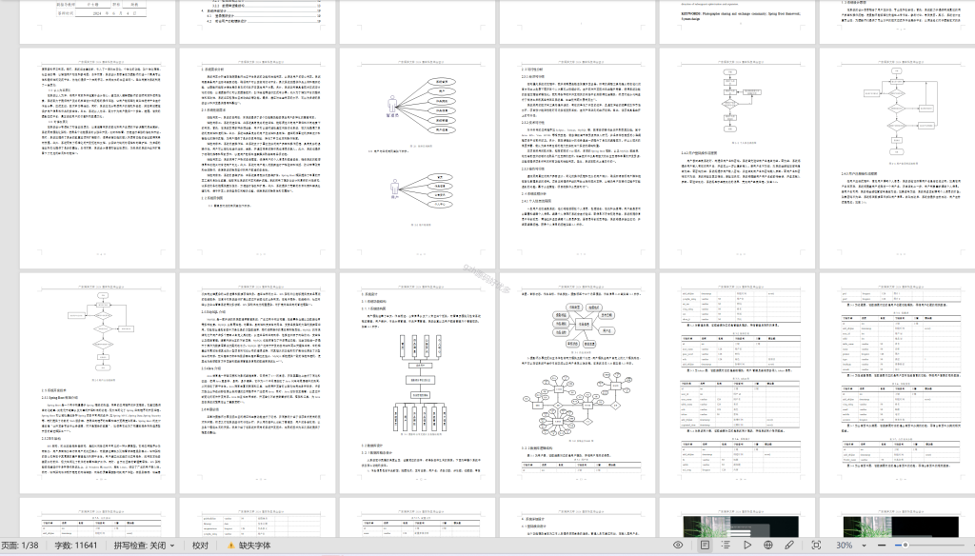Open the page with system structure chart
The image size is (975, 556).
click(x=417, y=383)
